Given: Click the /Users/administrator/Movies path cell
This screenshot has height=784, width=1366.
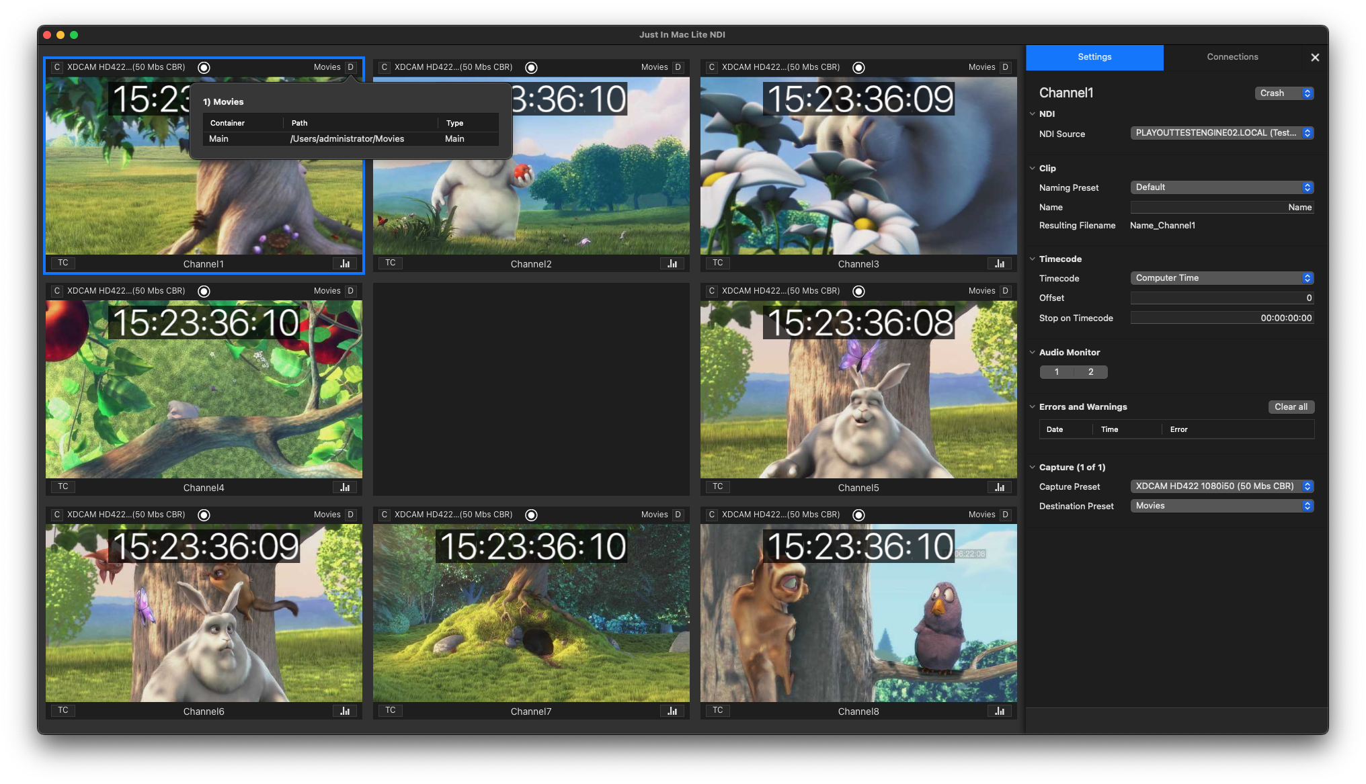Looking at the screenshot, I should tap(347, 139).
